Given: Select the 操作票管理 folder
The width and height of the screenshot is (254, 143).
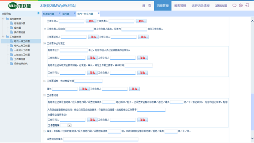Looking at the screenshot, I should [x=15, y=19].
